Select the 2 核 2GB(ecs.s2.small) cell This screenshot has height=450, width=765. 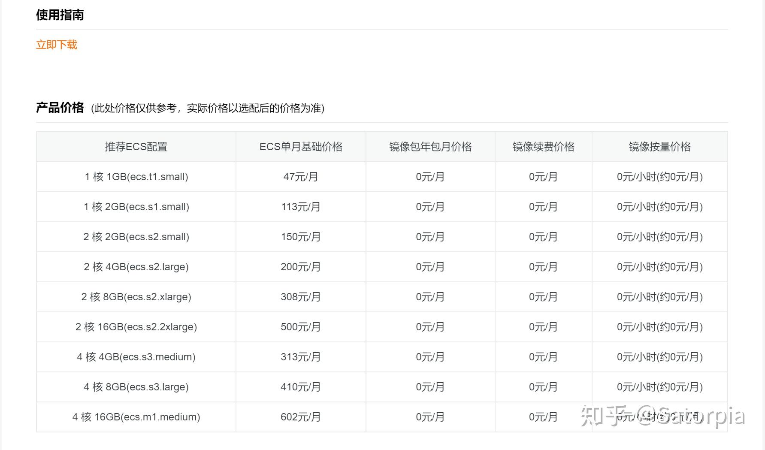click(x=136, y=237)
